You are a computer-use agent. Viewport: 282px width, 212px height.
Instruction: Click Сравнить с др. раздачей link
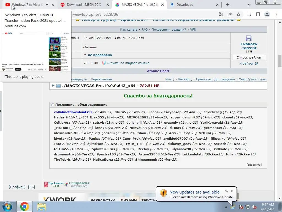[x=215, y=79]
